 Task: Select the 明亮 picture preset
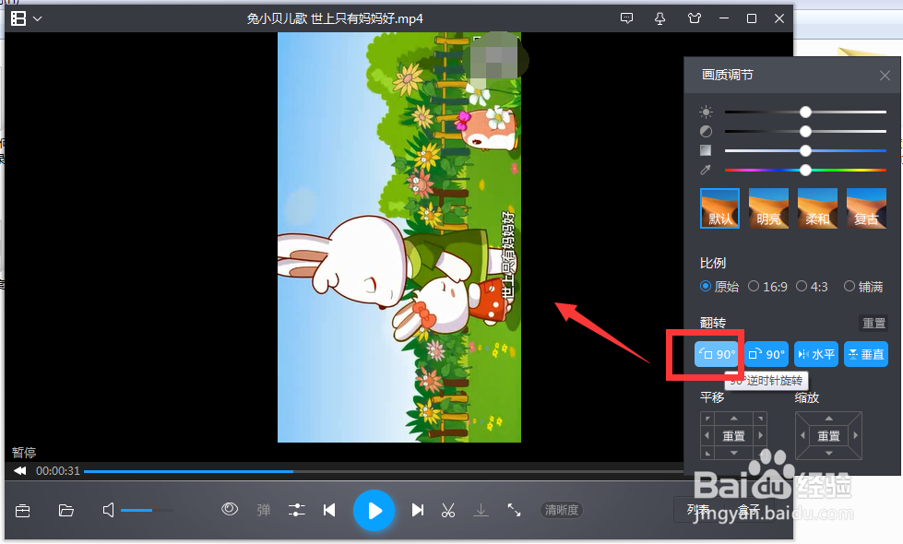[769, 208]
